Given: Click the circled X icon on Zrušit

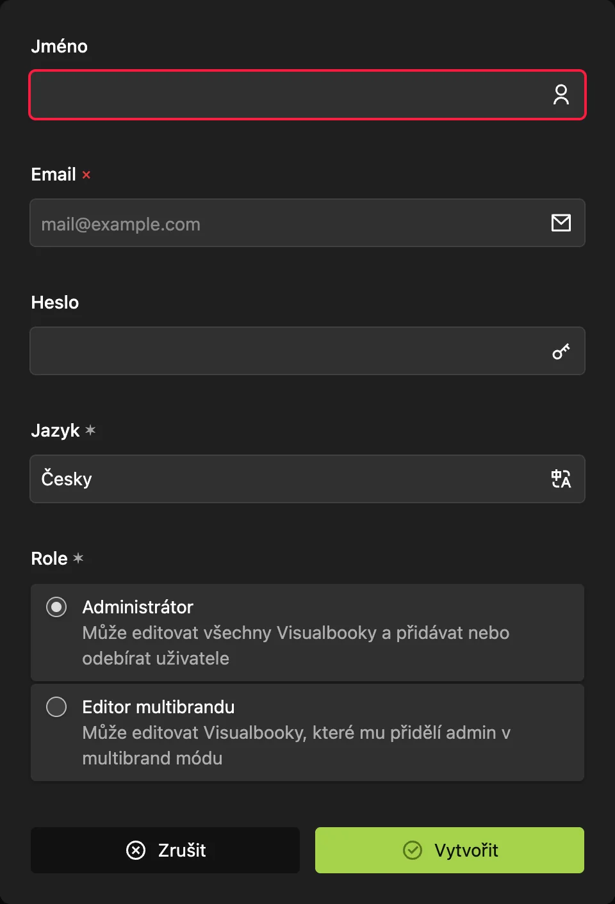Looking at the screenshot, I should (x=136, y=850).
